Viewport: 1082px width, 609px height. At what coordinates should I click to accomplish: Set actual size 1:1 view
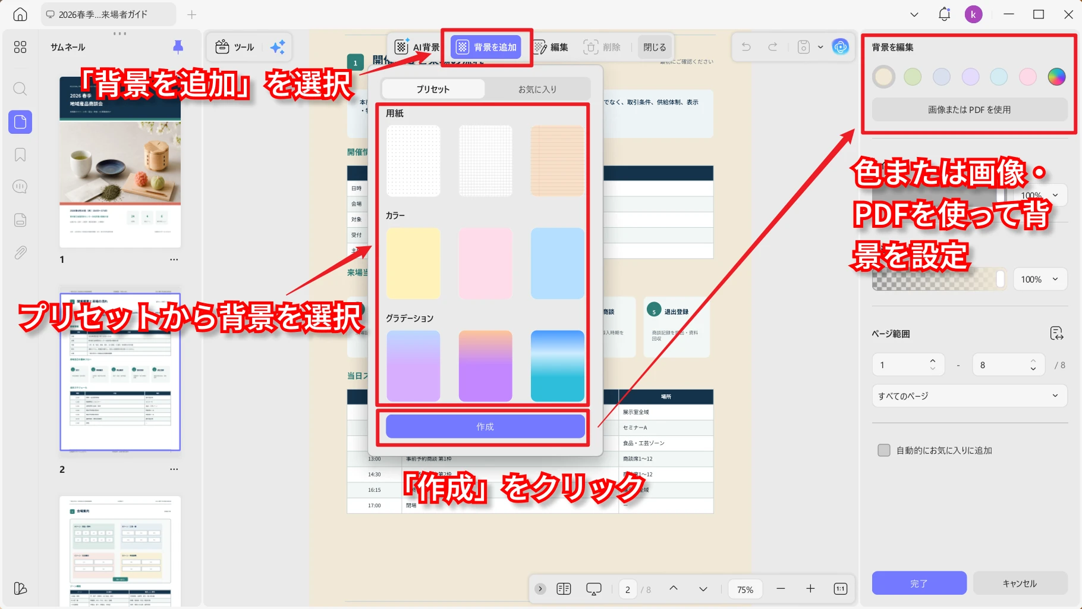pos(841,589)
